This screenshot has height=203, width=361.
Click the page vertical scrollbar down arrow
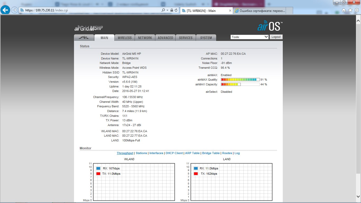coord(359,197)
